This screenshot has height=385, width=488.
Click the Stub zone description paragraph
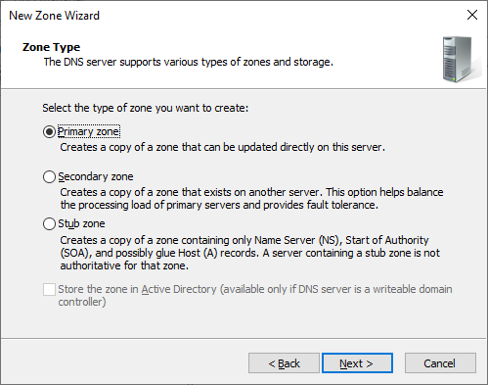click(x=249, y=253)
